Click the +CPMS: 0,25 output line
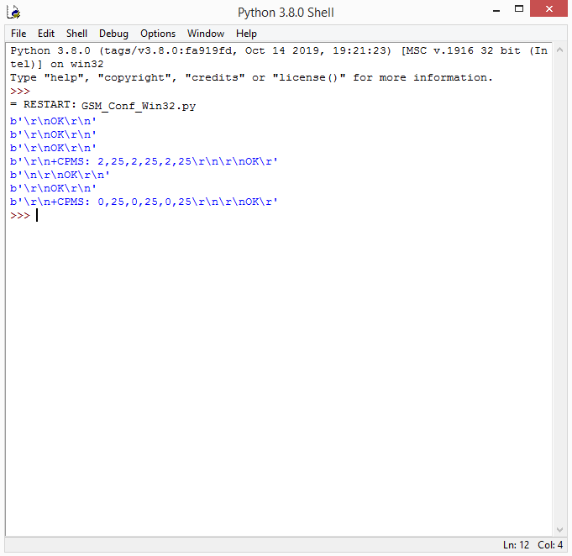This screenshot has width=572, height=556. click(143, 202)
